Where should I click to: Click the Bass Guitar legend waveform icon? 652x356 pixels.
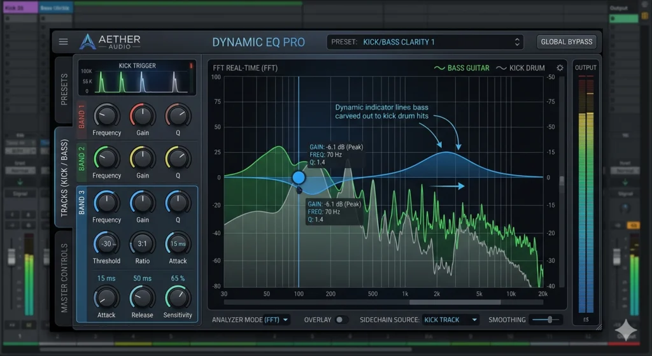(x=439, y=68)
